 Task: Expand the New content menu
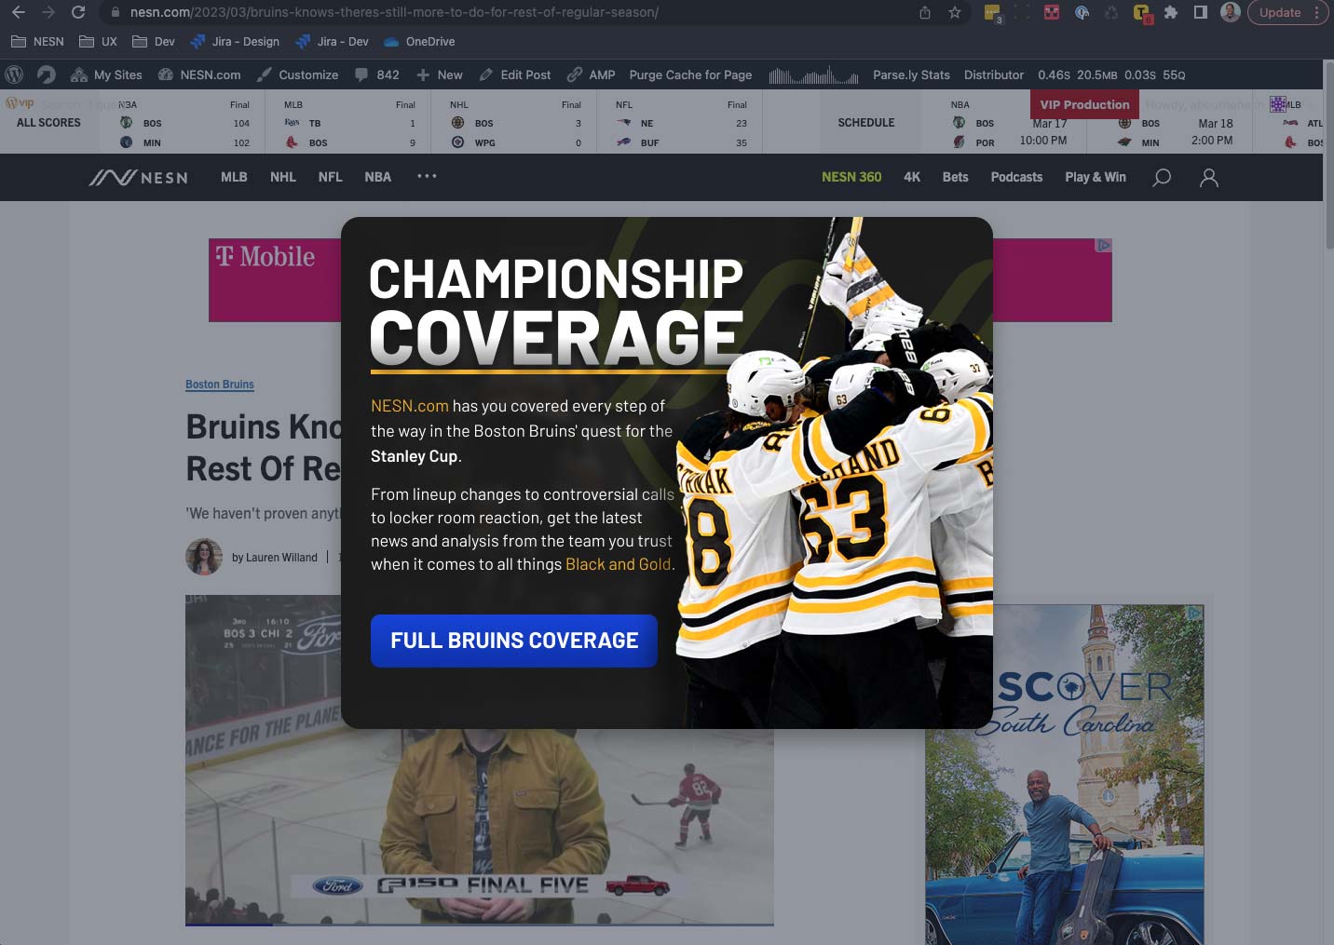click(440, 74)
